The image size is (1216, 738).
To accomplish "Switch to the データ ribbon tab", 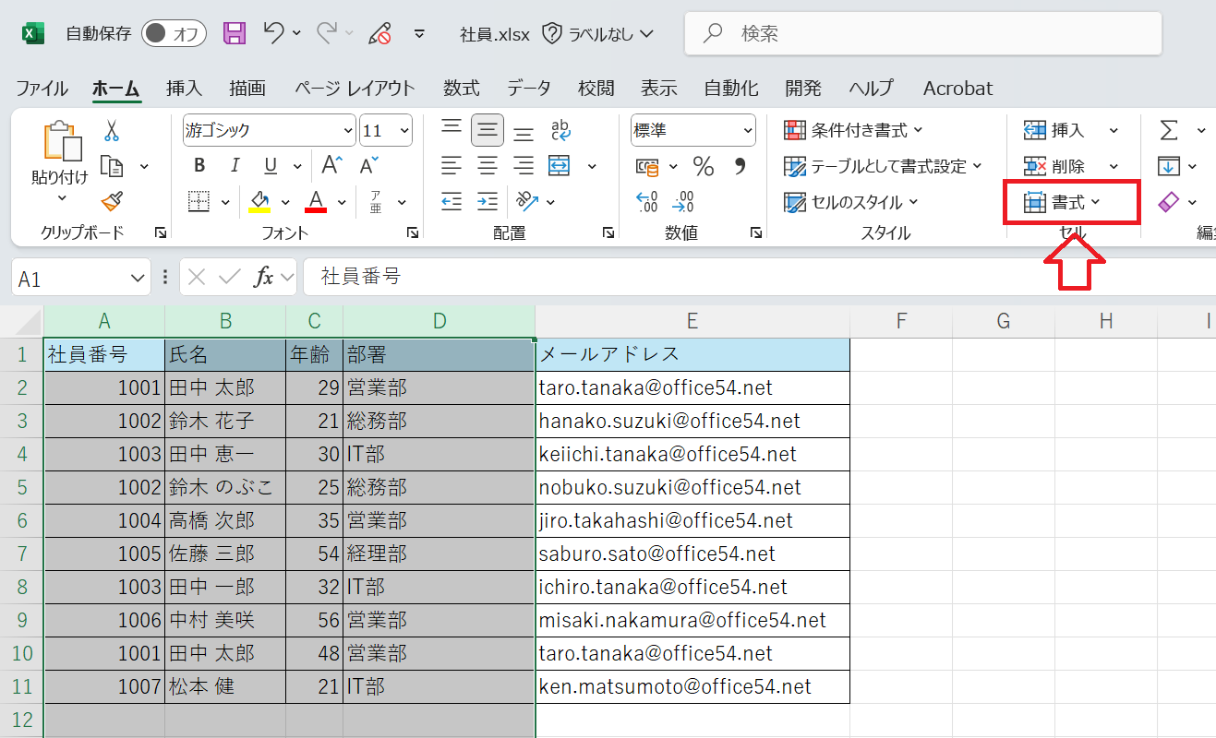I will pos(529,89).
